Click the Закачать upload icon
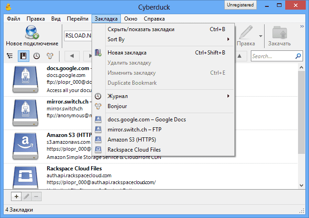Viewport: 309px width, 218px height. click(279, 33)
